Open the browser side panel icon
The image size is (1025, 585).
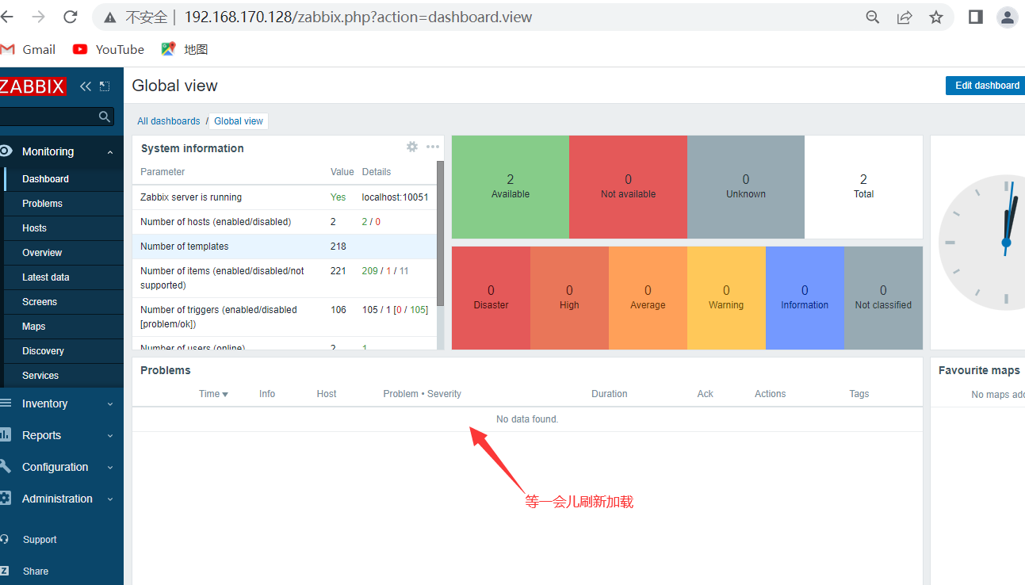coord(976,17)
